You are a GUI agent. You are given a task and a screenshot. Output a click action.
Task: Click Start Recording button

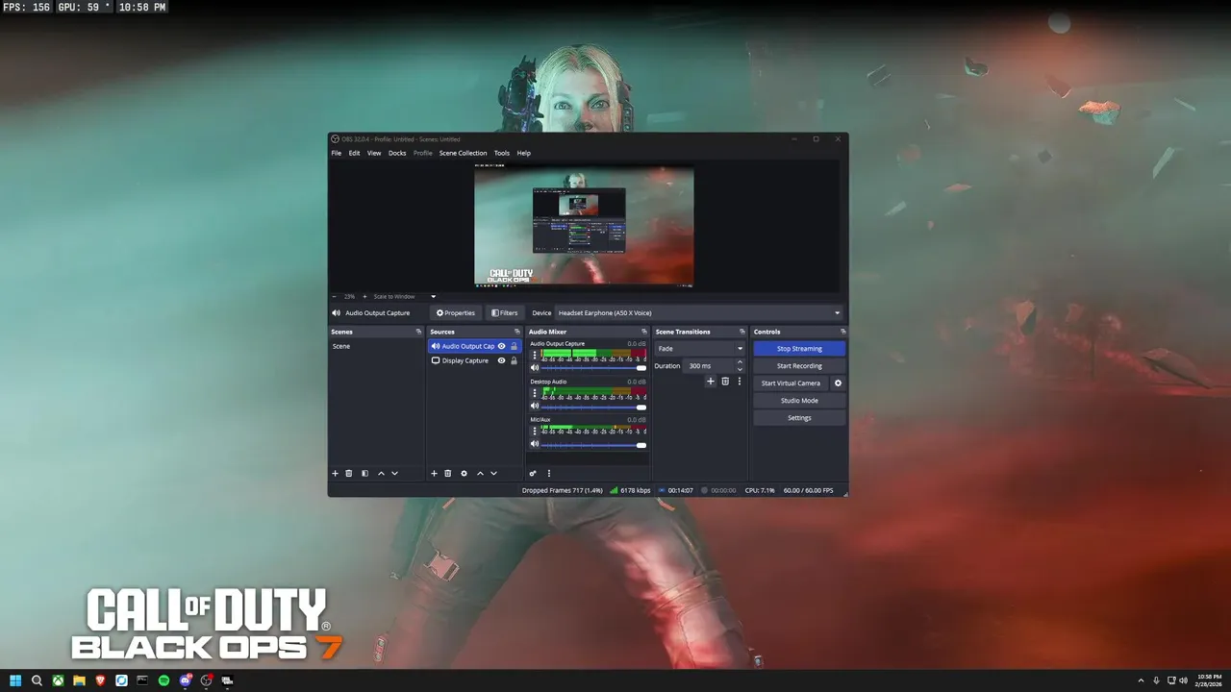tap(799, 365)
